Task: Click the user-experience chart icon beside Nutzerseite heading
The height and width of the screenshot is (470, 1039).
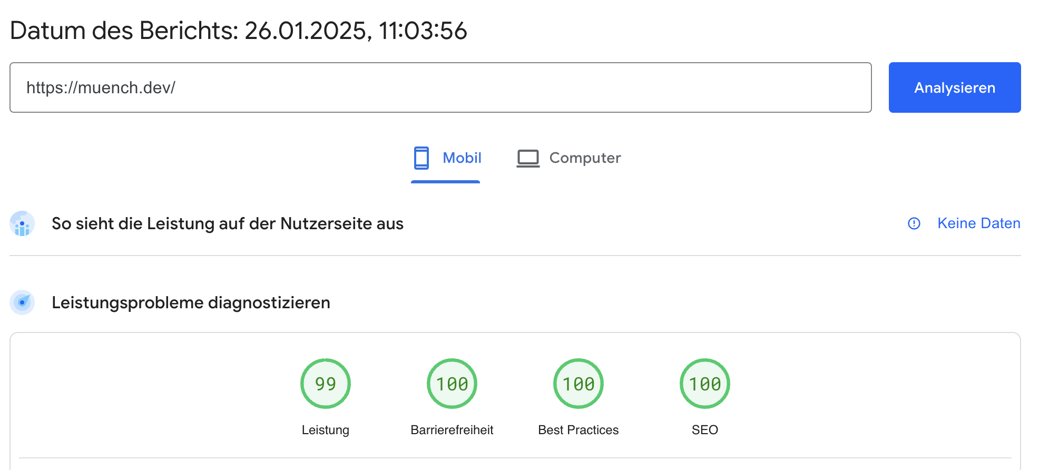Action: (x=22, y=223)
